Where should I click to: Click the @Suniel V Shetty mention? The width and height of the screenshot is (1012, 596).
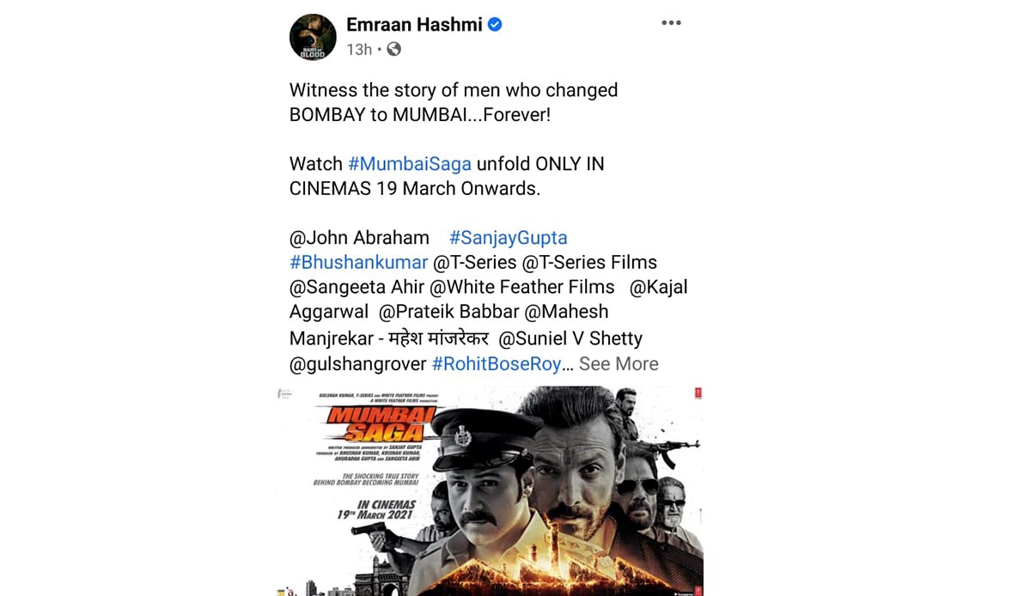(570, 338)
